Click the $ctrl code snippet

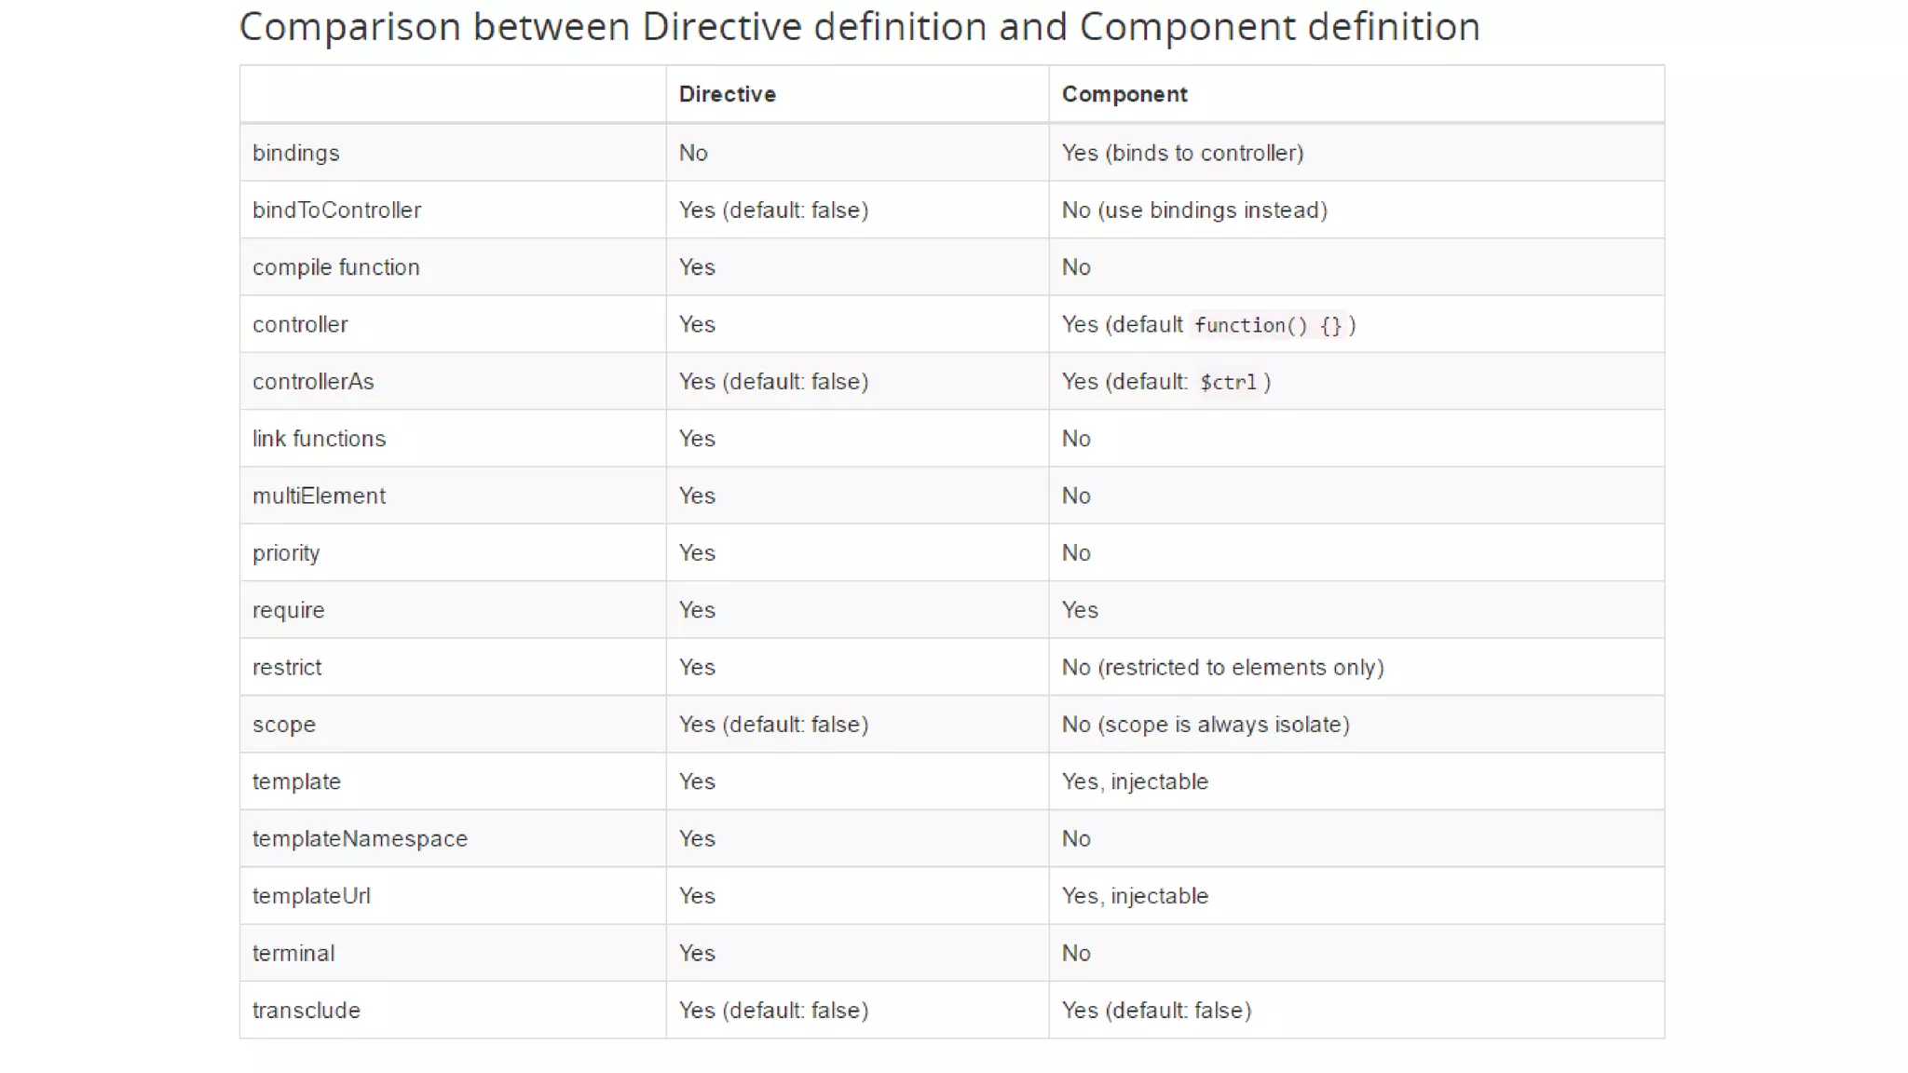[1228, 382]
